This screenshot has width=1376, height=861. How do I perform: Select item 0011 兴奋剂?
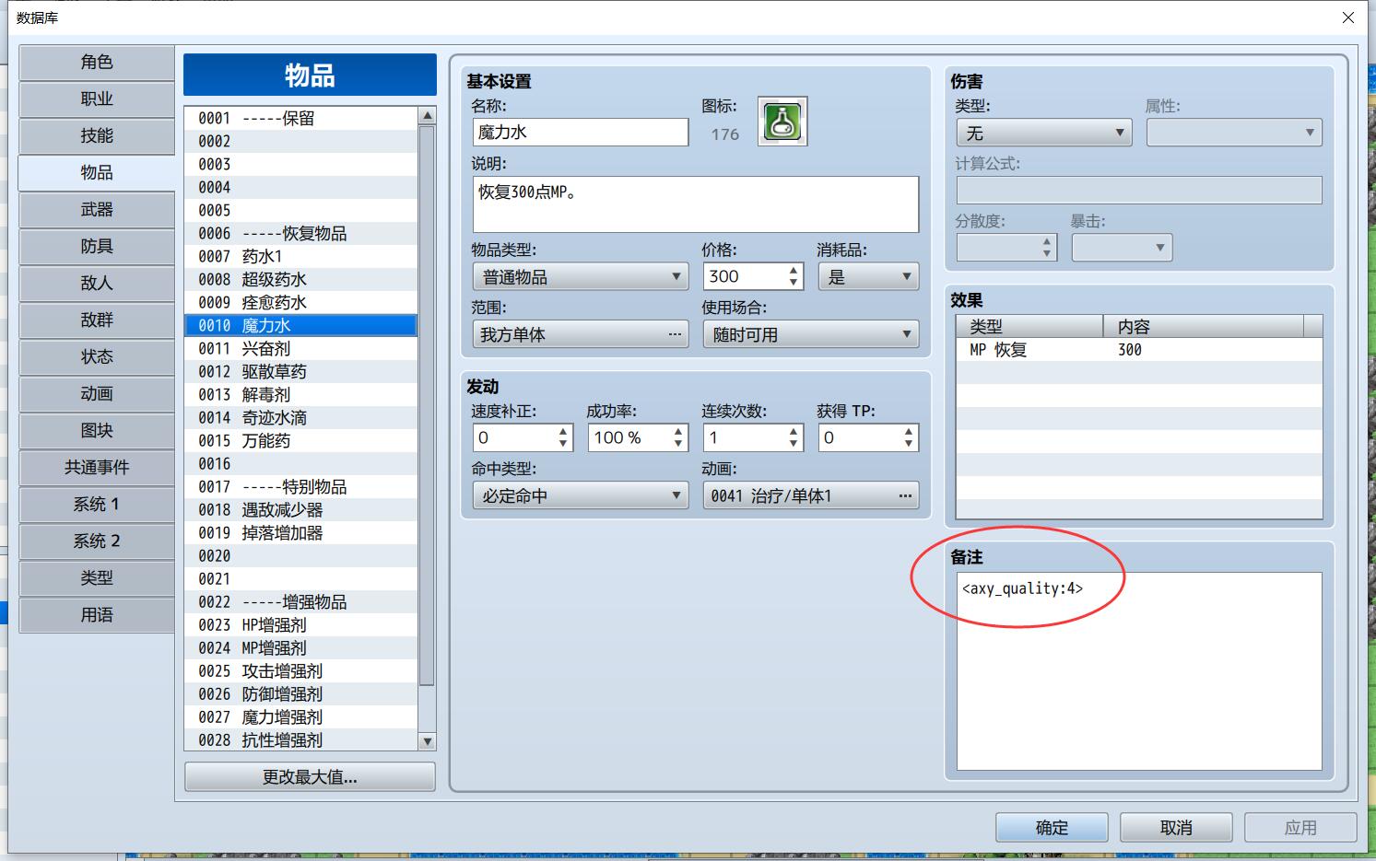[301, 348]
